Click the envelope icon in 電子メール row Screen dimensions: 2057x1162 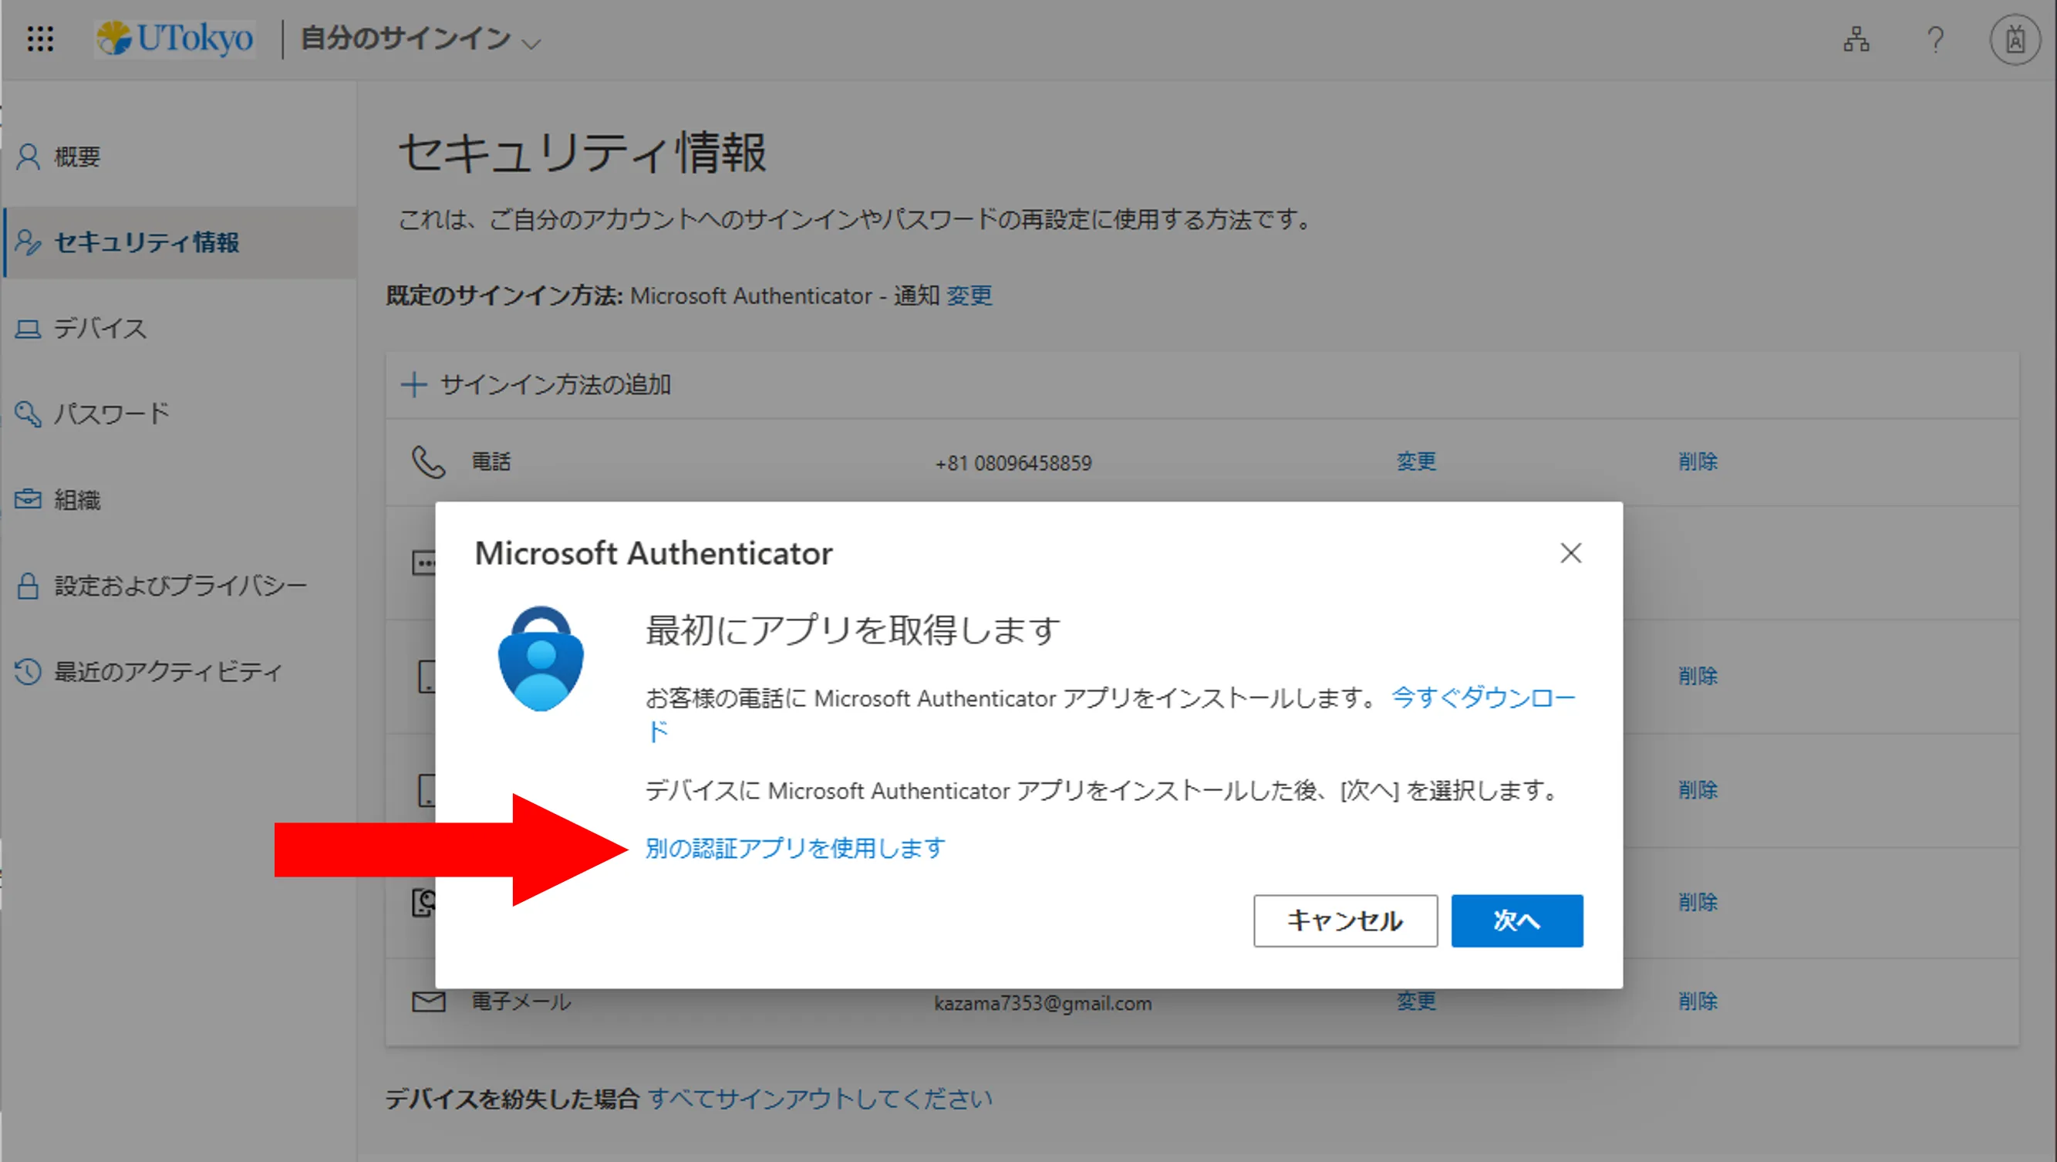[x=428, y=1001]
